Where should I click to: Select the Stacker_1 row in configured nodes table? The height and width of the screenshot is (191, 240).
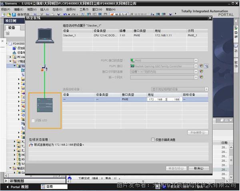135,35
